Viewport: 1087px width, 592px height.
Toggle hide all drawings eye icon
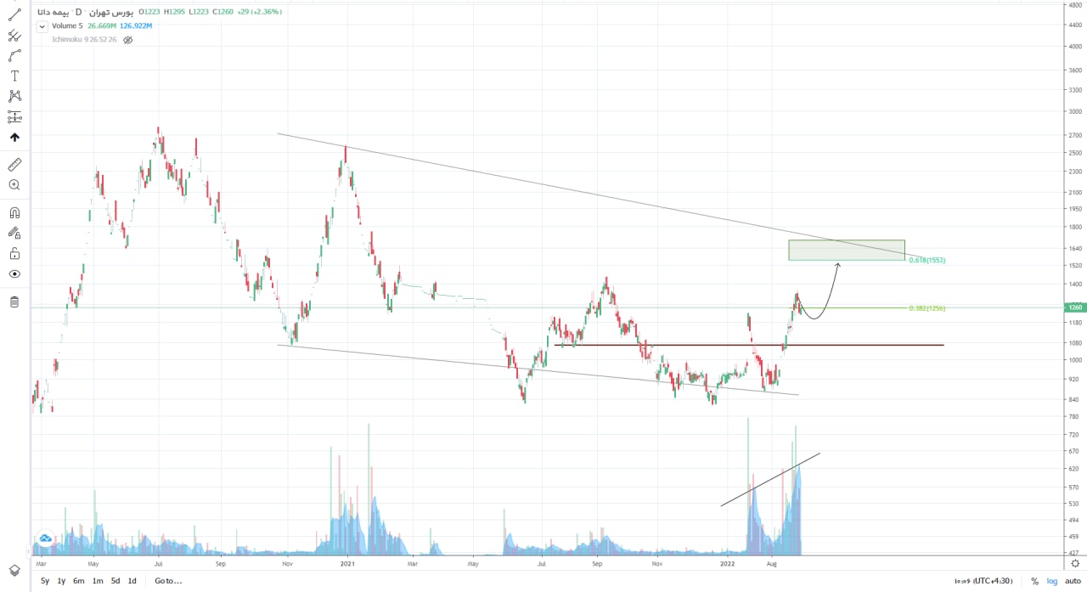click(x=14, y=274)
